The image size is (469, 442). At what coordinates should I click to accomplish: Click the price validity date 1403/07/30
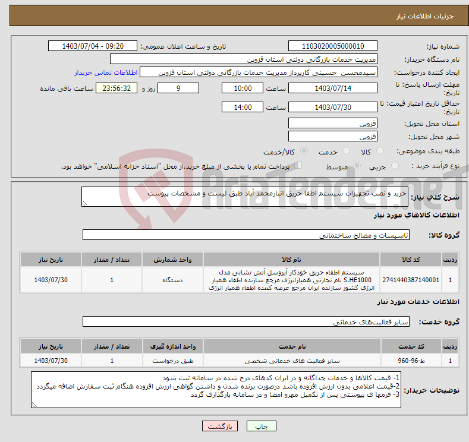(x=333, y=107)
